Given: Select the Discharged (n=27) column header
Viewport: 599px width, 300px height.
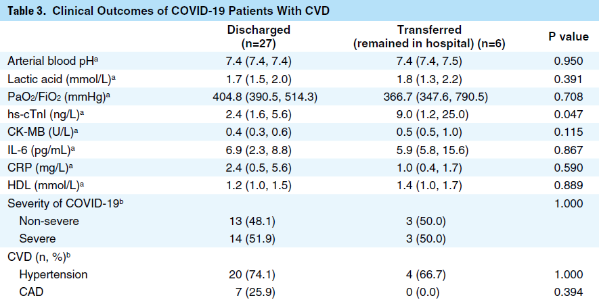Looking at the screenshot, I should click(x=259, y=36).
